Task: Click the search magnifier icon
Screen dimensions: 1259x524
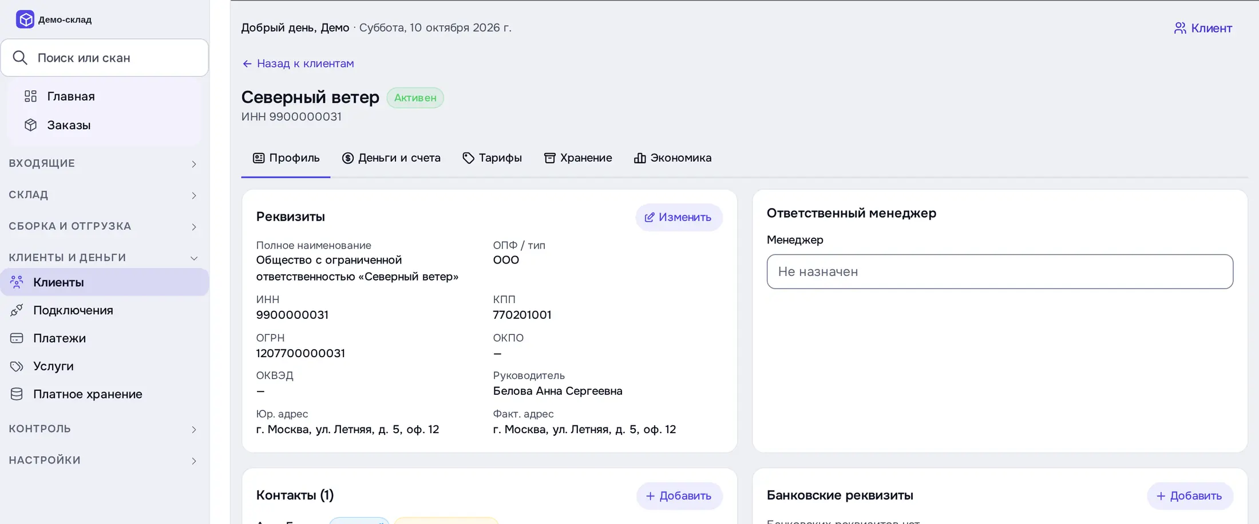Action: point(20,58)
